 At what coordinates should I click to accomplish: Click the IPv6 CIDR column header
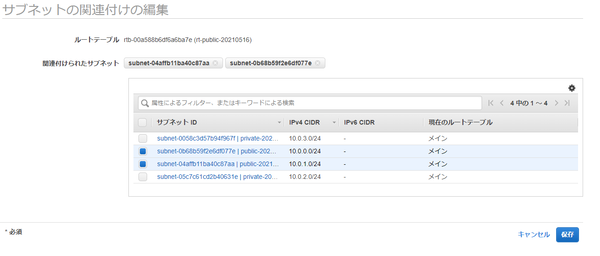pyautogui.click(x=359, y=122)
